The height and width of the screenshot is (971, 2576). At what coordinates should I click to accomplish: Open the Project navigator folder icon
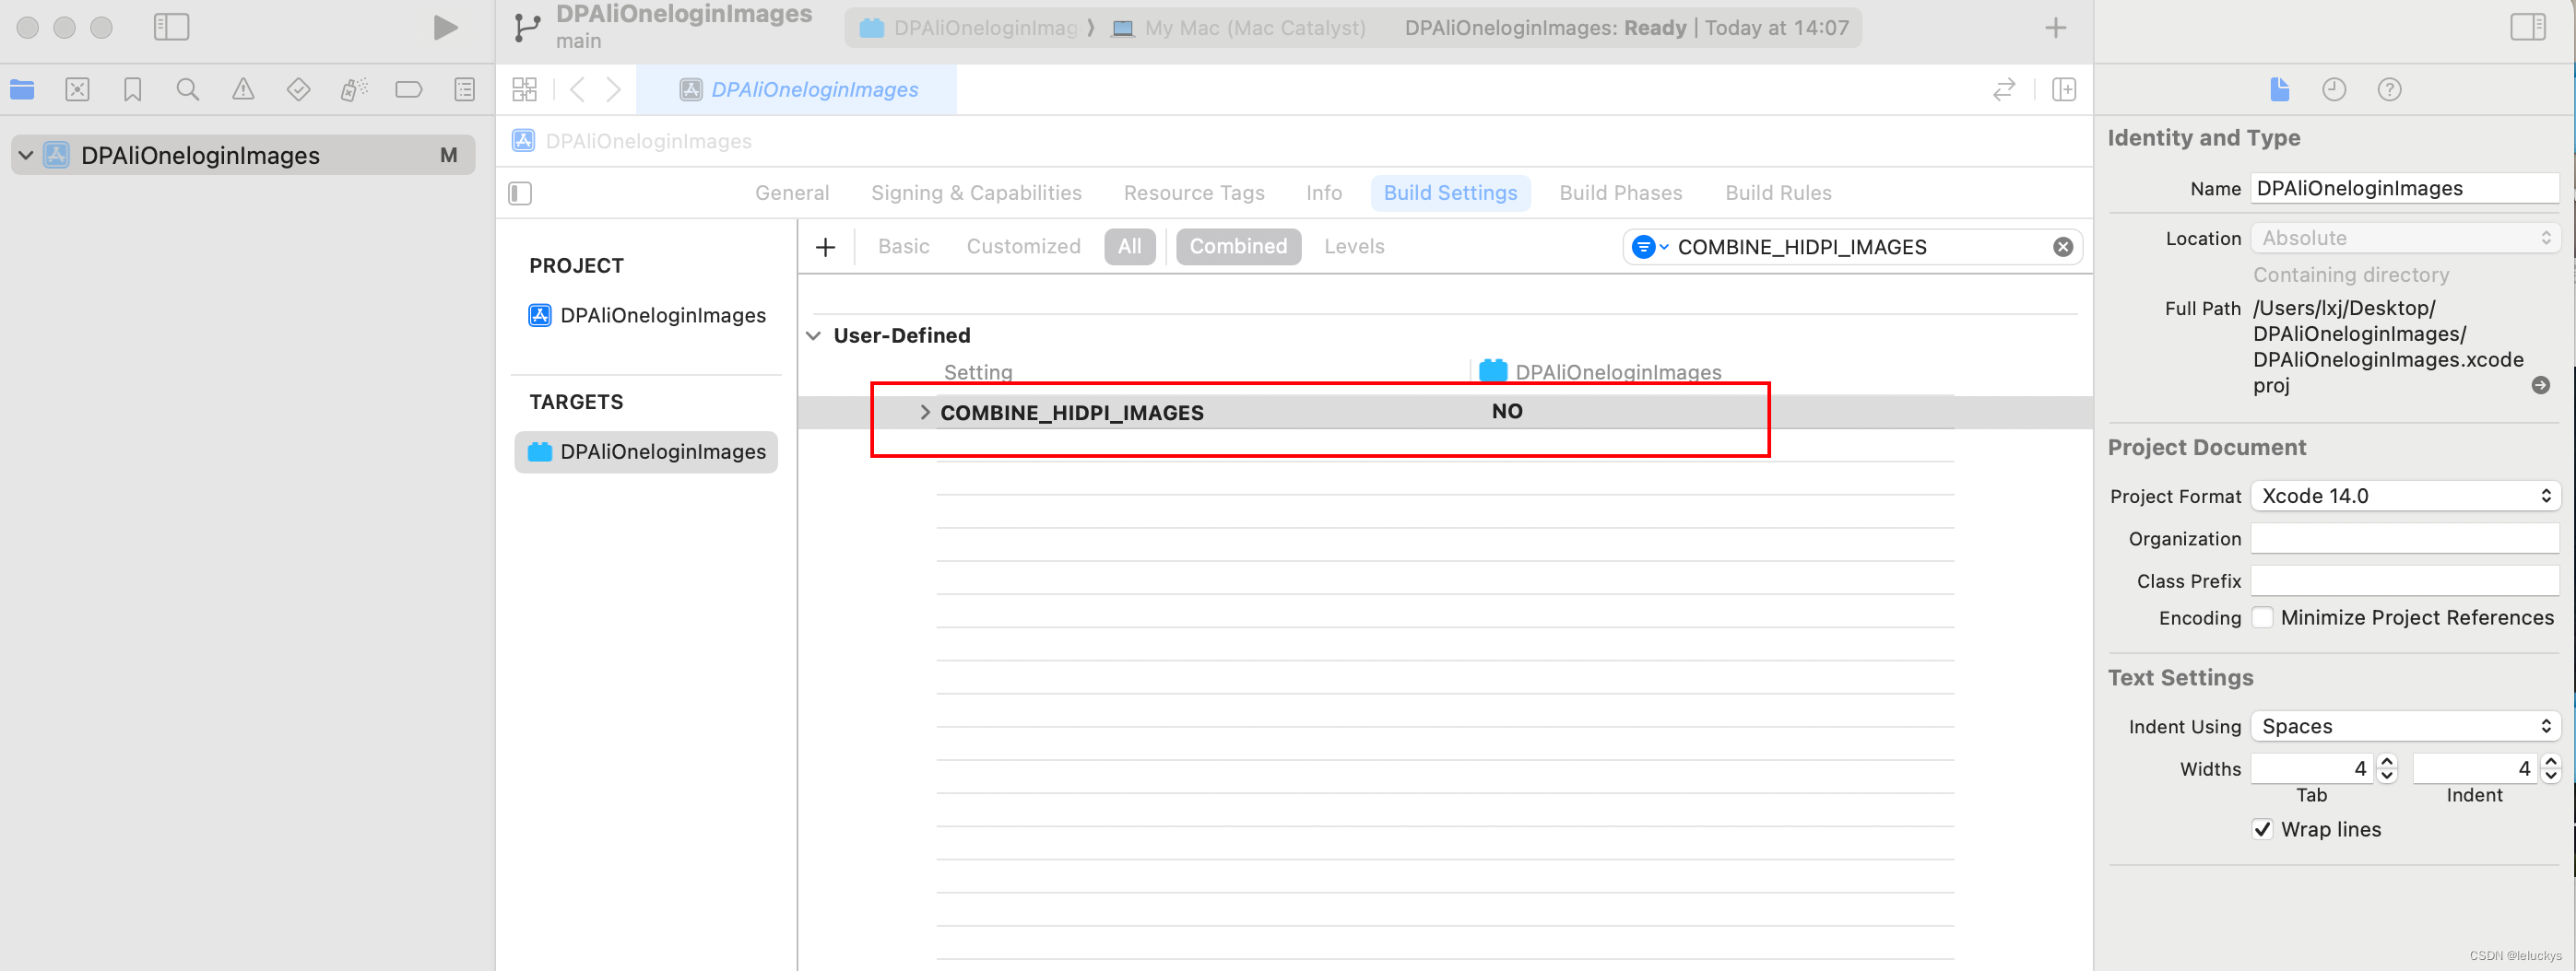pyautogui.click(x=22, y=90)
